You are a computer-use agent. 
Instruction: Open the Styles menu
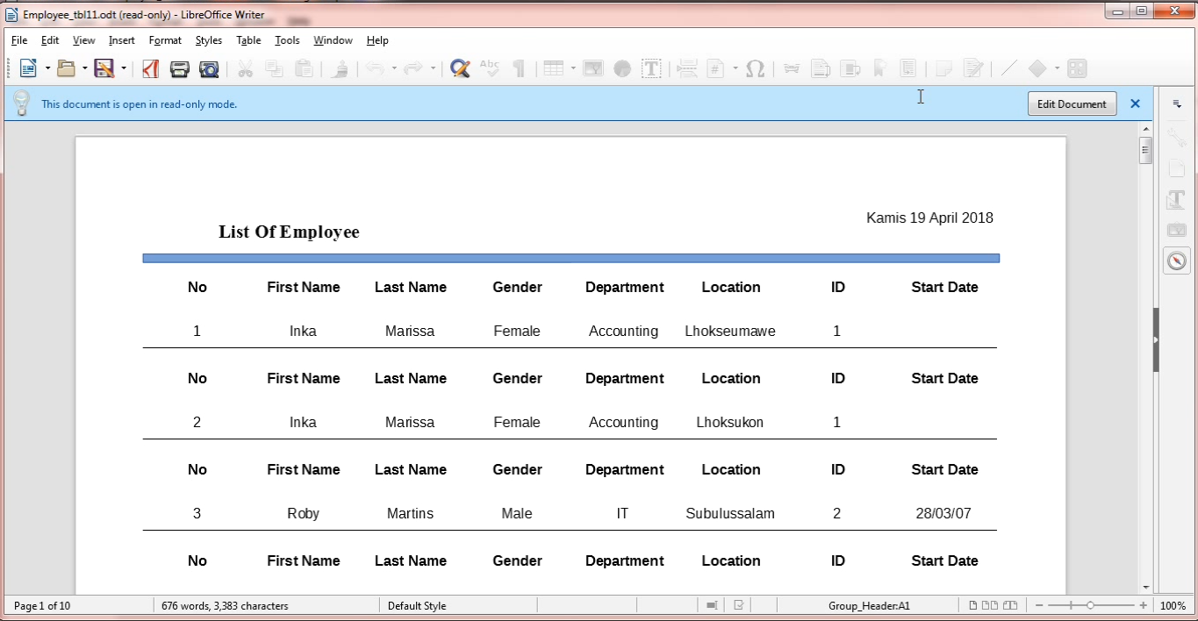coord(208,40)
